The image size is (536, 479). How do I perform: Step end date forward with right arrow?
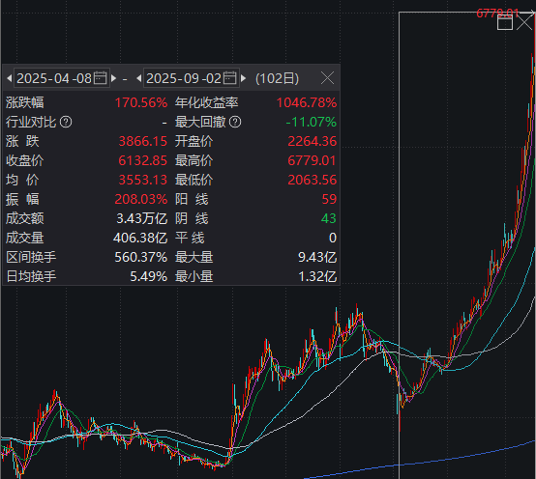pyautogui.click(x=244, y=78)
